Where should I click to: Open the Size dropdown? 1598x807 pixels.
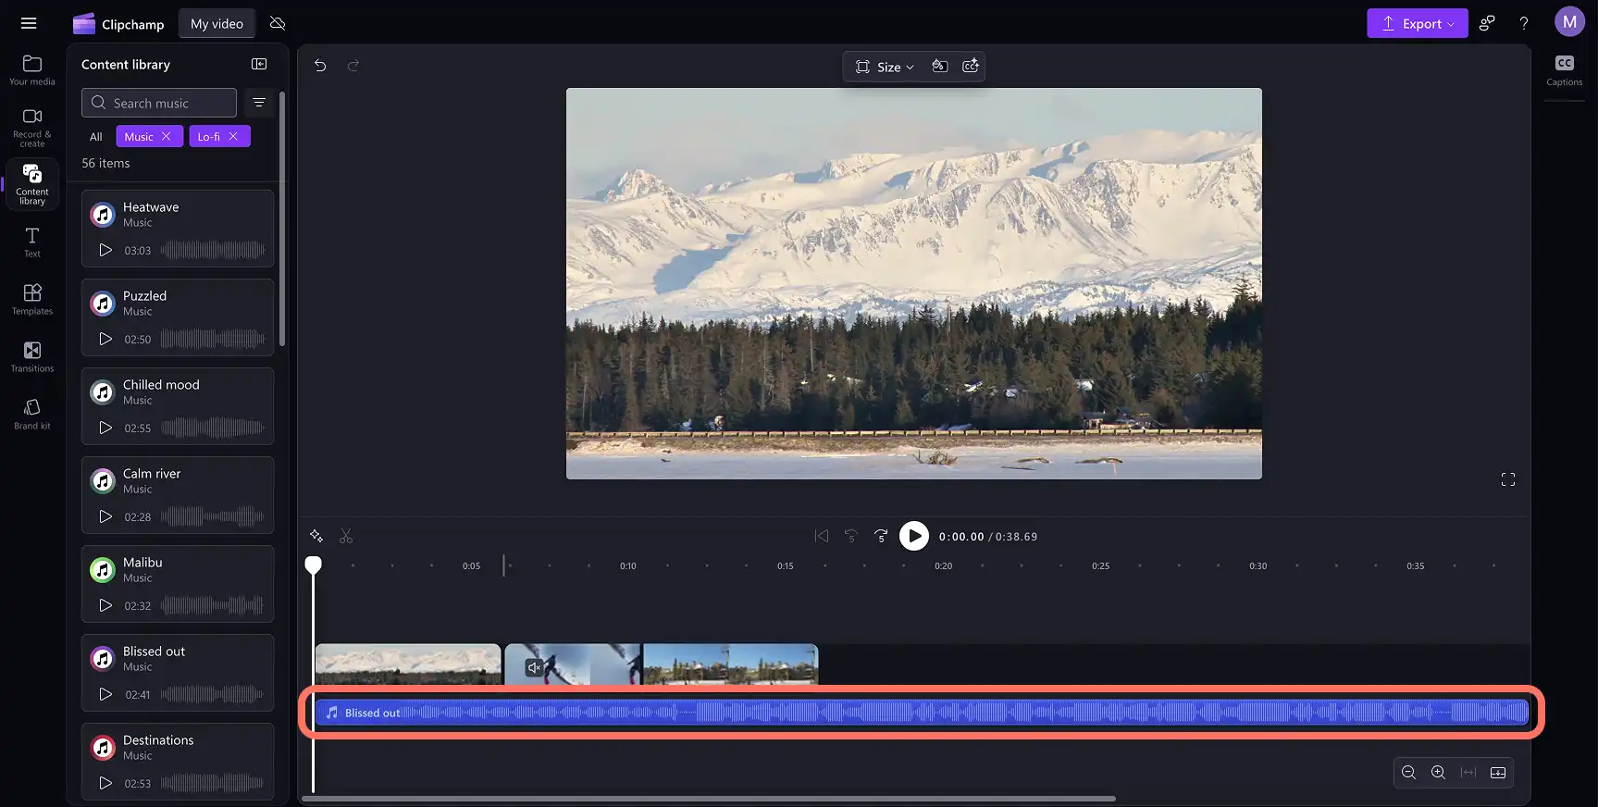click(x=885, y=67)
